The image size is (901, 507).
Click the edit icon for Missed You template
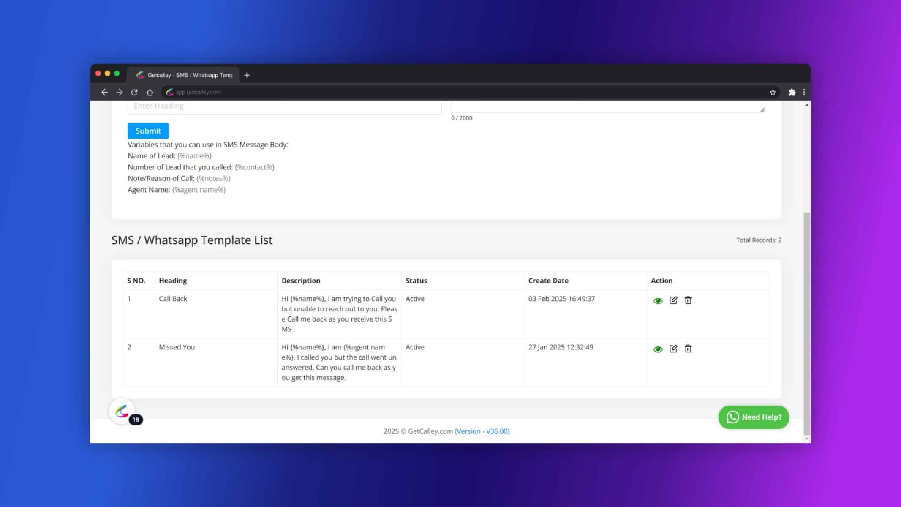click(x=673, y=348)
